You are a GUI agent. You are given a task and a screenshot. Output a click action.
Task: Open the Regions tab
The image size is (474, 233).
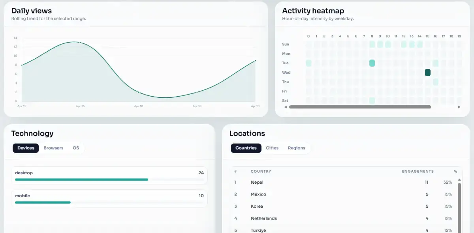click(x=297, y=148)
